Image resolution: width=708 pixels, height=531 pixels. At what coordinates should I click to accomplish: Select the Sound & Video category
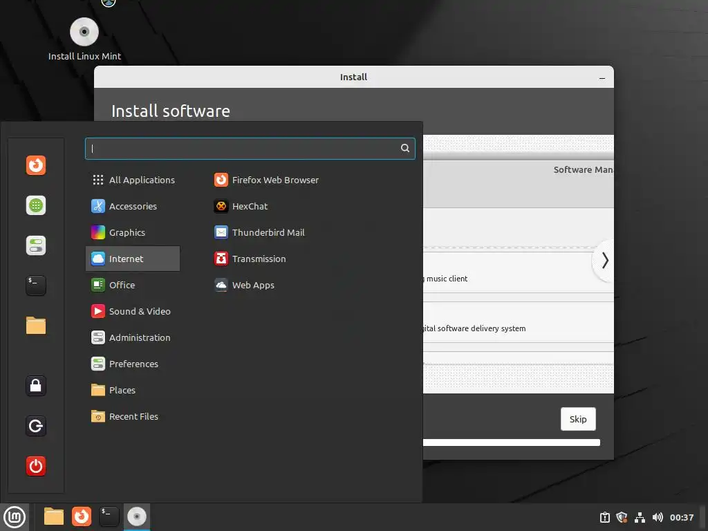(x=133, y=311)
